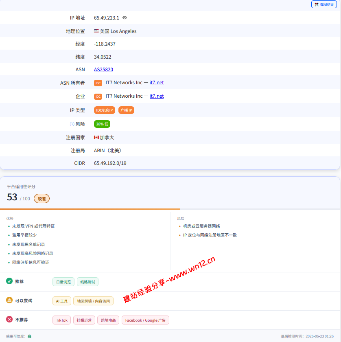This screenshot has width=341, height=342.
Task: Select the TikTok tag
Action: tap(62, 320)
